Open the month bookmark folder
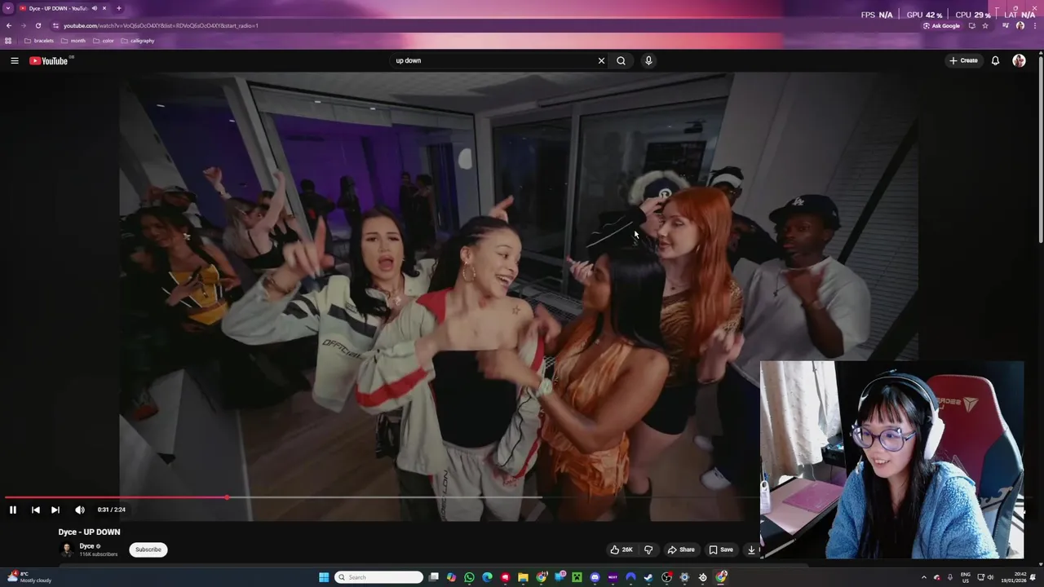Image resolution: width=1044 pixels, height=587 pixels. pos(73,41)
